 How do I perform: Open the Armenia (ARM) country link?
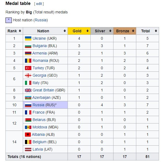45,53
